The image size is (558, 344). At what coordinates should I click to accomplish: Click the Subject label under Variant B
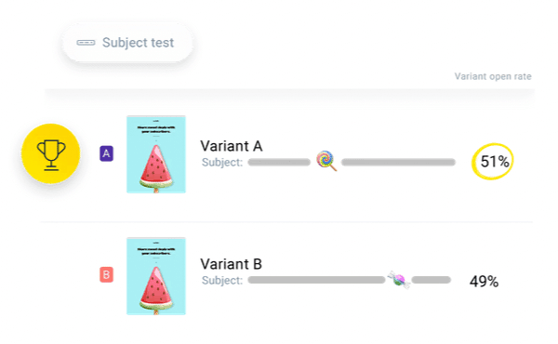coord(222,281)
